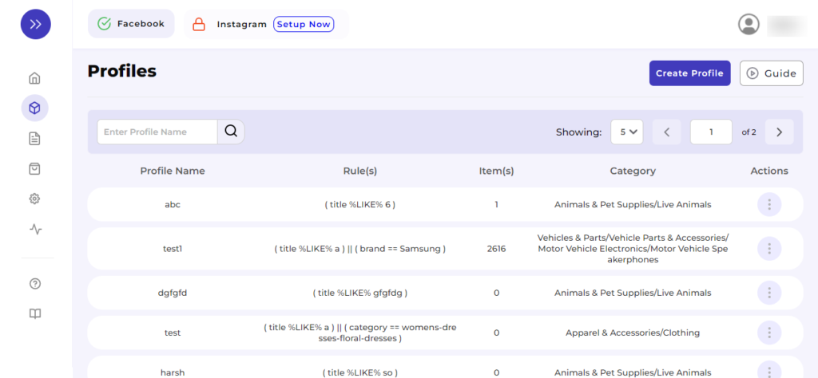Switch to the Facebook tab
The width and height of the screenshot is (818, 378).
[x=131, y=24]
